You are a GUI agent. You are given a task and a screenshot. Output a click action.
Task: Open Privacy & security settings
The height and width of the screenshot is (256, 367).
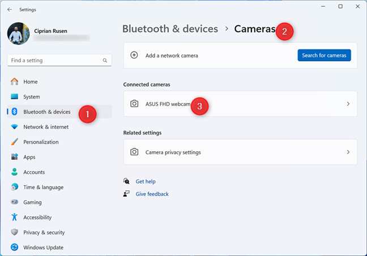[59, 232]
